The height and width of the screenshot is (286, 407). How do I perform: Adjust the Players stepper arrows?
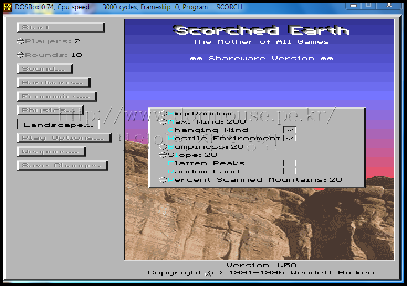(20, 41)
